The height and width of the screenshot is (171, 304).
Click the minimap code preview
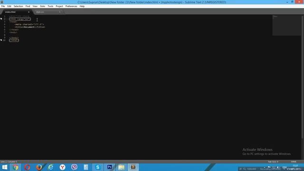pyautogui.click(x=286, y=25)
